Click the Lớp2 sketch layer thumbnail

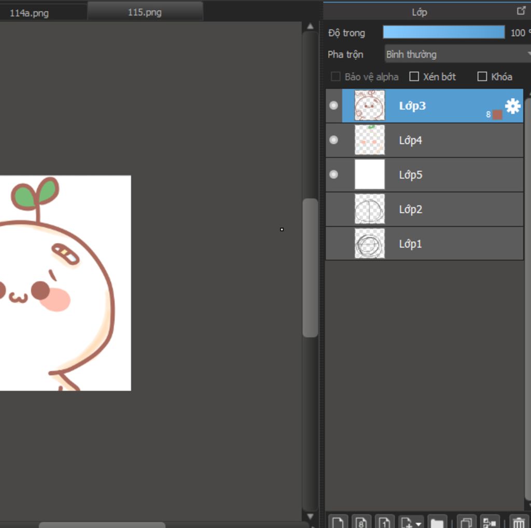click(x=369, y=209)
